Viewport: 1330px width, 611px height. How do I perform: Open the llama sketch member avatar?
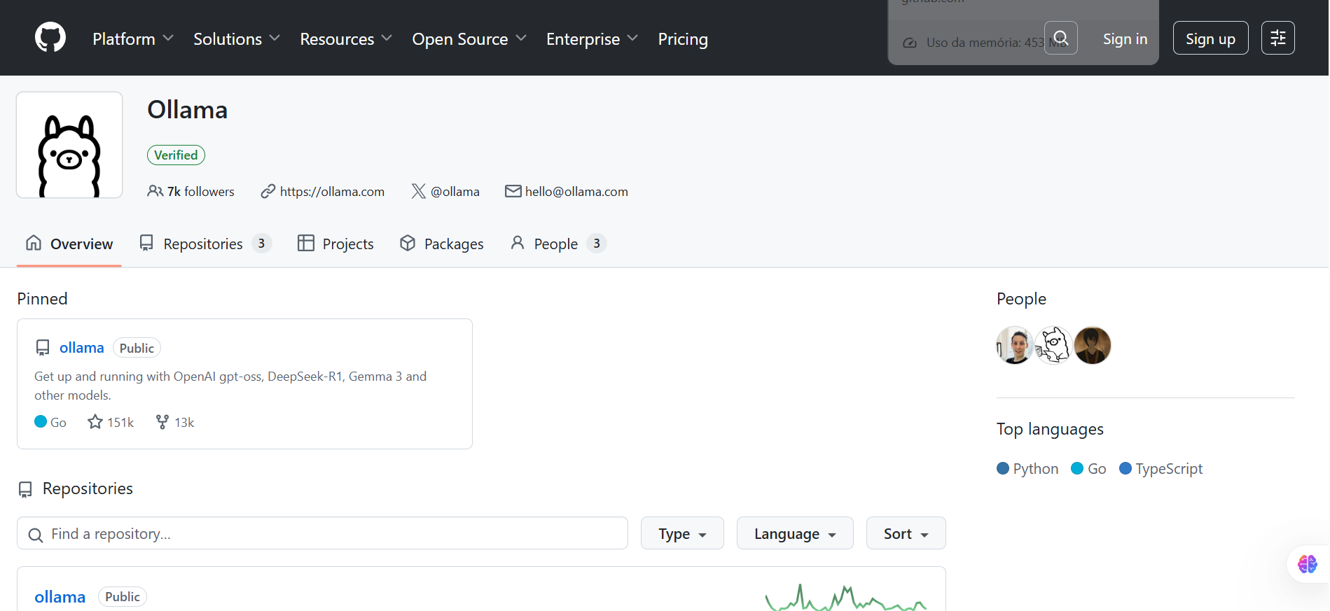(x=1053, y=345)
